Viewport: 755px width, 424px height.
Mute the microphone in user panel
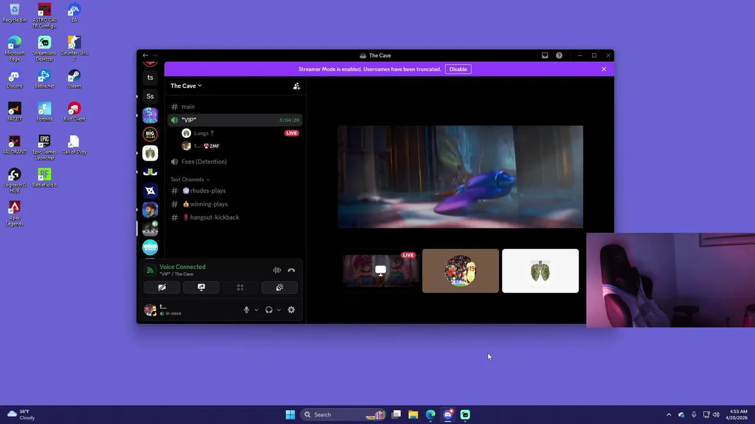[x=247, y=310]
